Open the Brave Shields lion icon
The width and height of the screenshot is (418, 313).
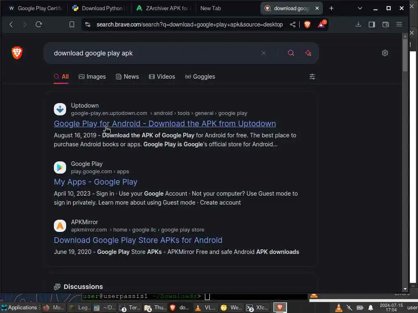click(x=307, y=24)
